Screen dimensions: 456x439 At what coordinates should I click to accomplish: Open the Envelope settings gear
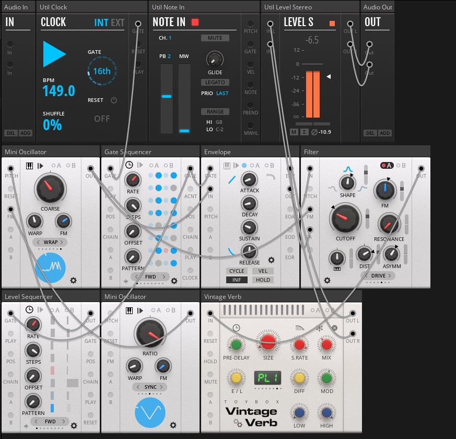(x=271, y=260)
